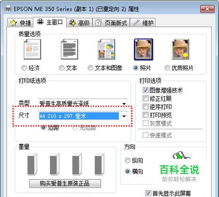Image resolution: width=219 pixels, height=197 pixels.
Task: Select the 优质照片 radio button
Action: click(167, 68)
